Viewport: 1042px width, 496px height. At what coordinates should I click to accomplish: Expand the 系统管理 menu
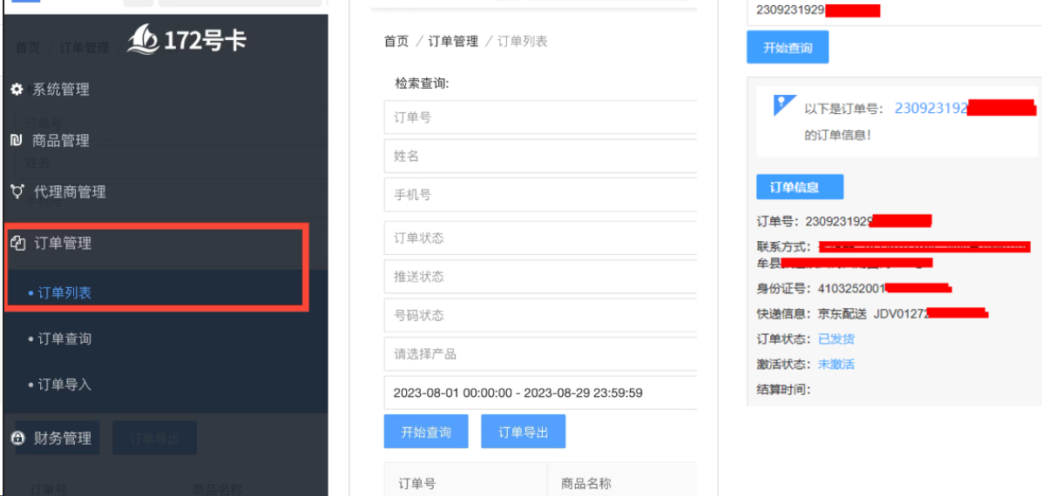(61, 90)
